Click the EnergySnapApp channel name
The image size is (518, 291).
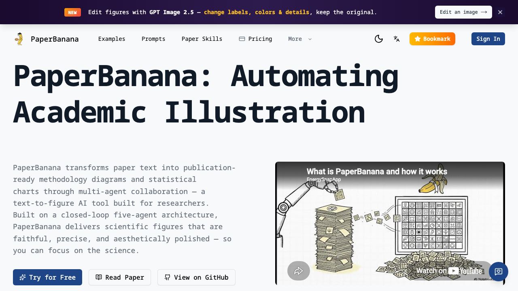point(324,179)
